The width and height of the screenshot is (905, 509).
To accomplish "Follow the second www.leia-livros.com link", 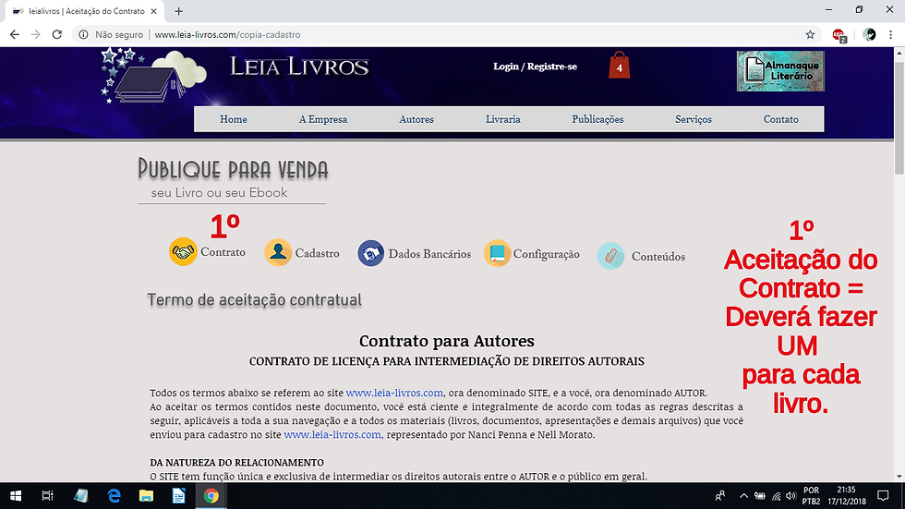I will (x=332, y=434).
